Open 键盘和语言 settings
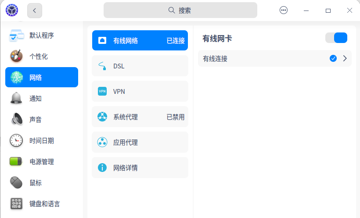360x218 pixels. point(42,204)
